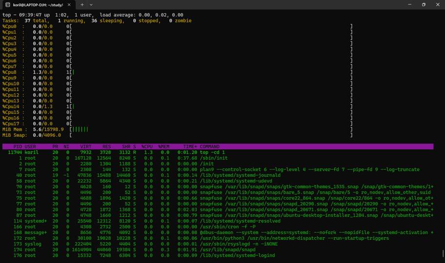Screen dimensions: 445x263
Task: Close the koril@LAPTOP-DJH tab
Action: point(69,5)
